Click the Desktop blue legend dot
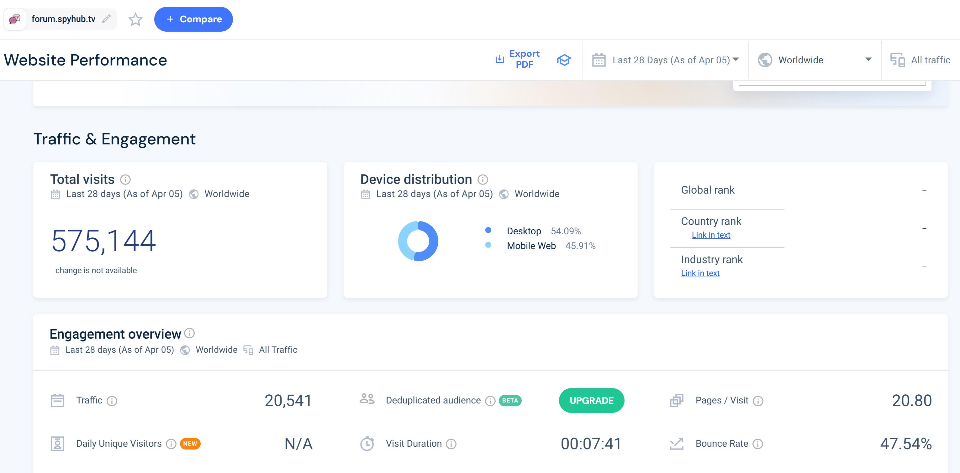Screen dimensions: 960x473 488,230
